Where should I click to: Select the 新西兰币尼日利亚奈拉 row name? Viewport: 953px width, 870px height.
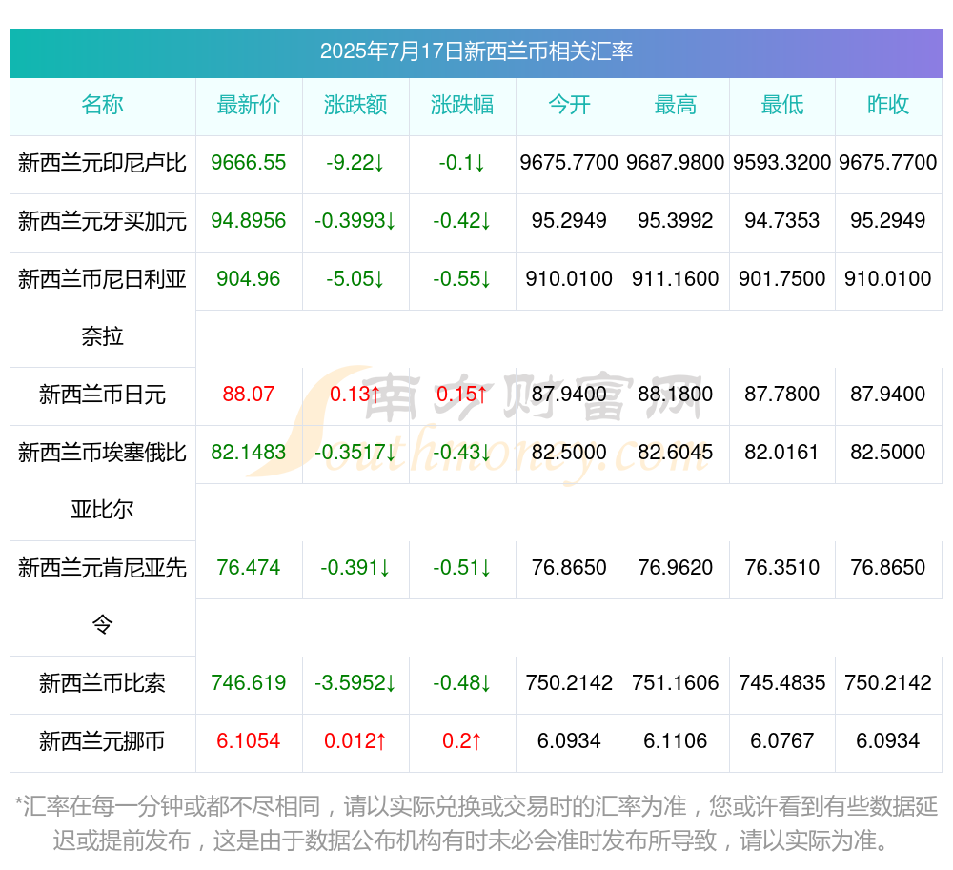(x=102, y=308)
